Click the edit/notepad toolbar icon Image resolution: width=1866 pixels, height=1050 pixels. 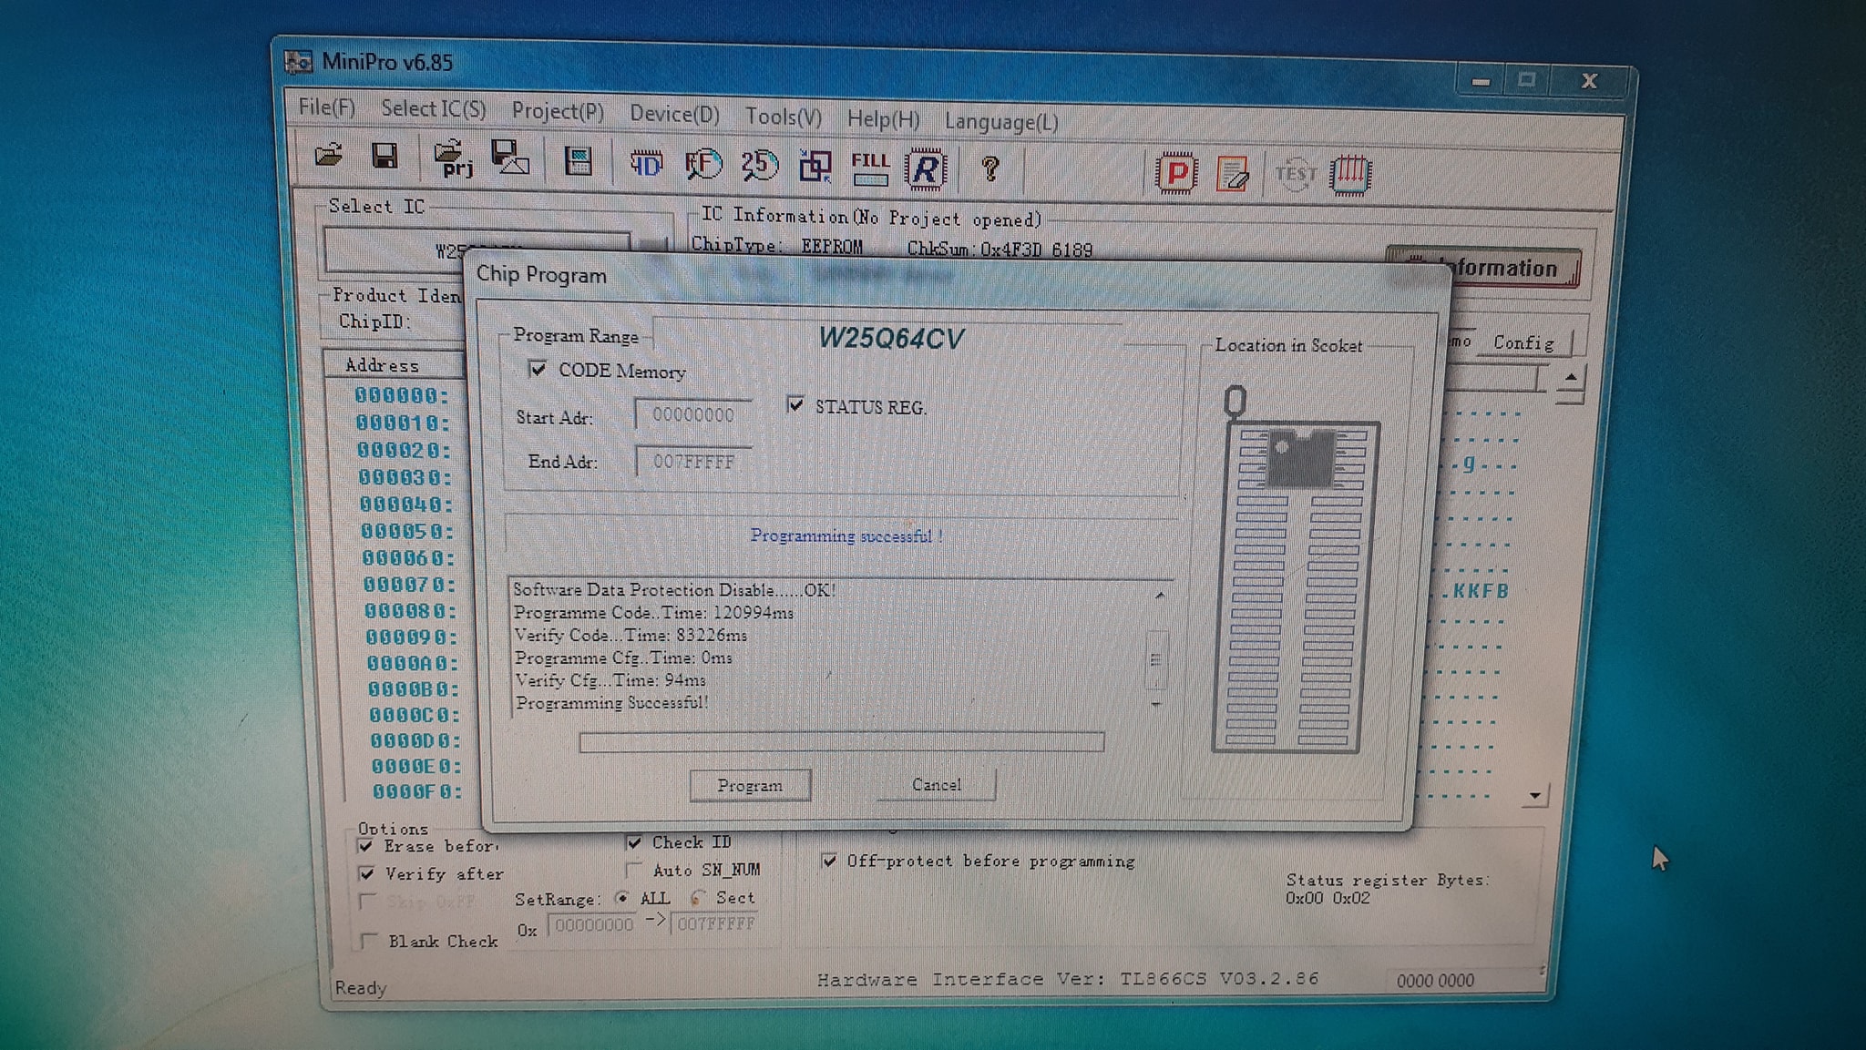[1233, 174]
